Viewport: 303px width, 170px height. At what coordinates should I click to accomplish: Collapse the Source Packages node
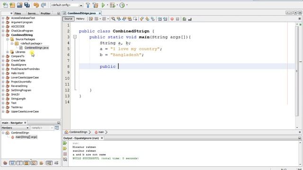pyautogui.click(x=8, y=39)
